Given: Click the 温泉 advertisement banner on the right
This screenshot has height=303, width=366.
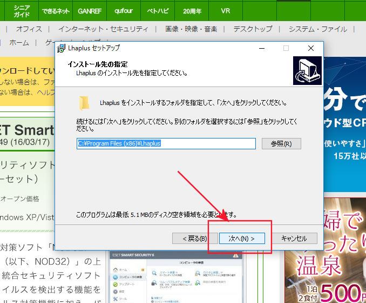Looking at the screenshot, I should tap(326, 251).
